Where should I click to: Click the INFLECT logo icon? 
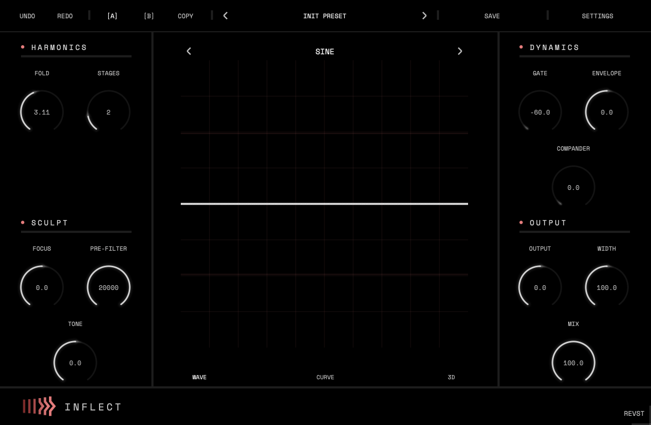point(39,406)
